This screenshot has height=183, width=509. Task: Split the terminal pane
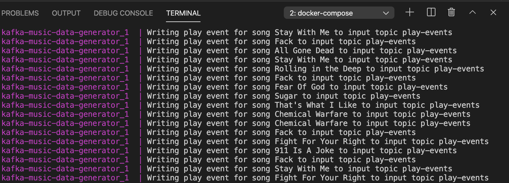[x=431, y=13]
